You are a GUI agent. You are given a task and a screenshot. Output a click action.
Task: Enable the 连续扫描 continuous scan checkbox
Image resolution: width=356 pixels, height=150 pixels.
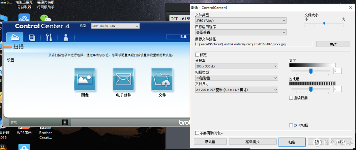(x=291, y=98)
